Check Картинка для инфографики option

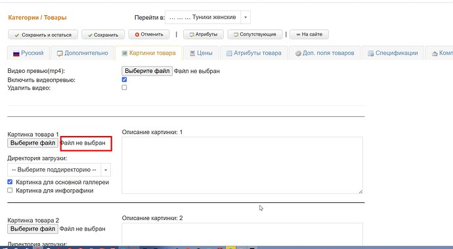[x=10, y=191]
